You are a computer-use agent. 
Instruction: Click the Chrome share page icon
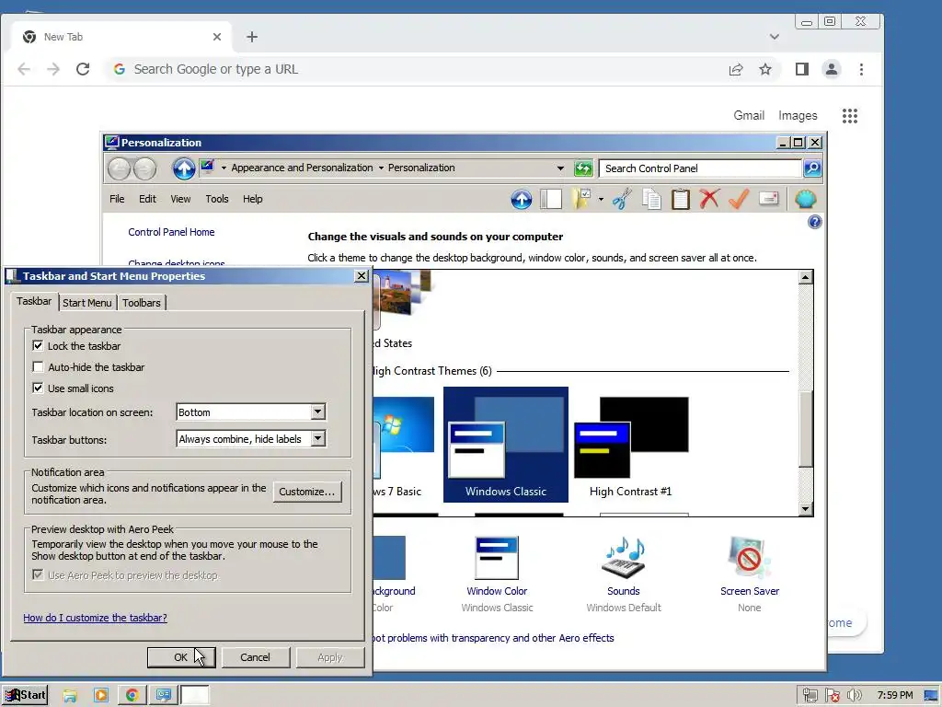[736, 69]
